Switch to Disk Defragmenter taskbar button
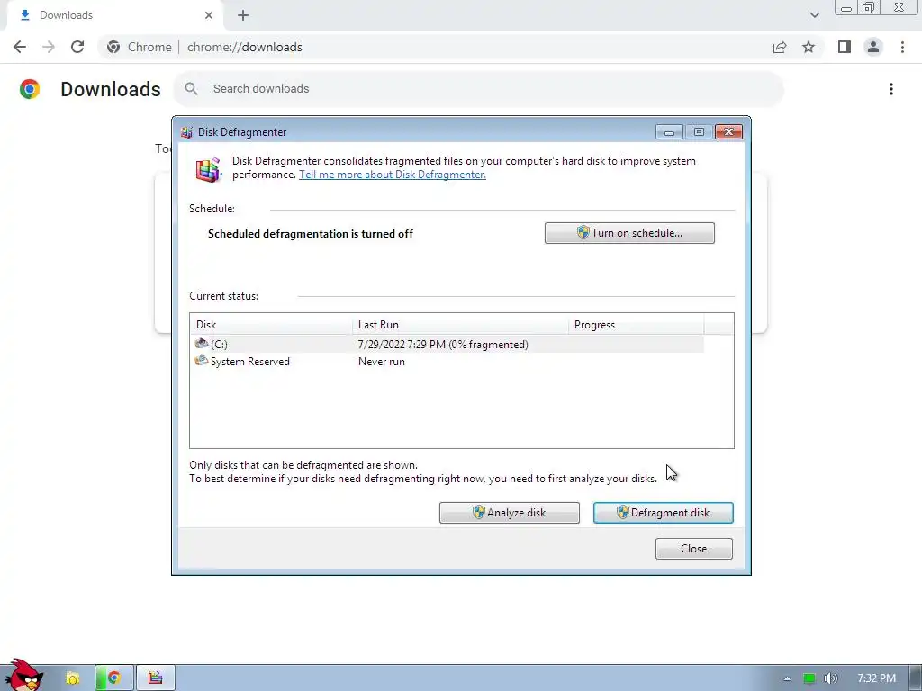The image size is (922, 691). pyautogui.click(x=155, y=678)
